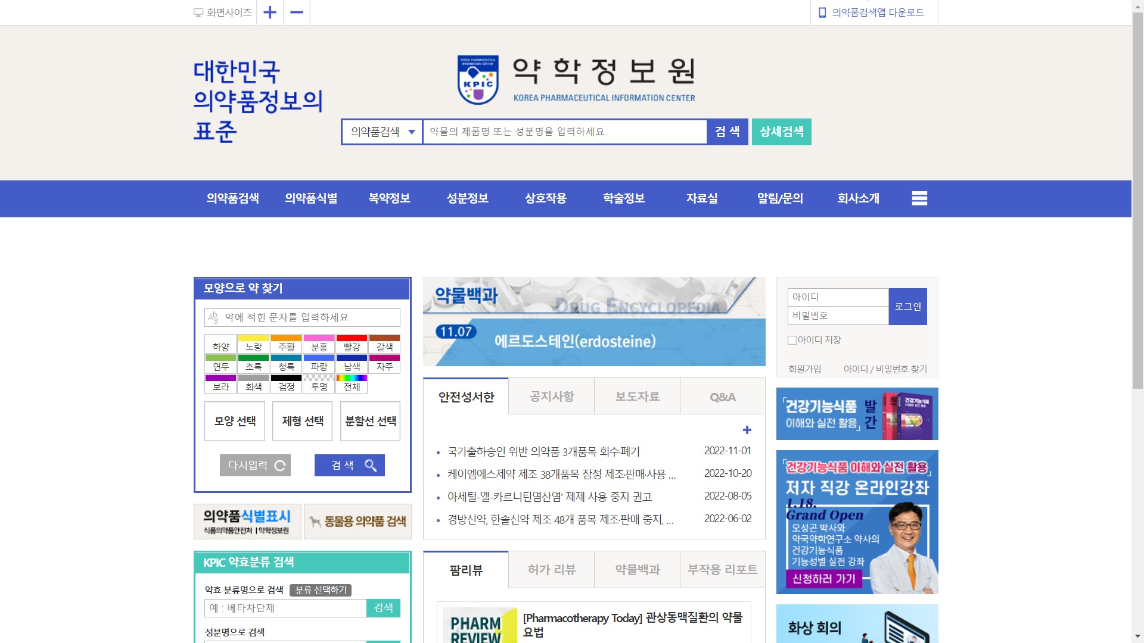Select the 파랑 blue color swatch
The width and height of the screenshot is (1144, 643).
point(319,364)
